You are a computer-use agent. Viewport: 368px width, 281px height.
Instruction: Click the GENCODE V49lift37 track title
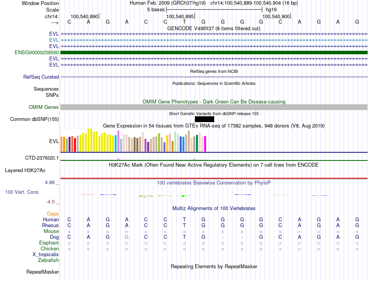(214, 29)
